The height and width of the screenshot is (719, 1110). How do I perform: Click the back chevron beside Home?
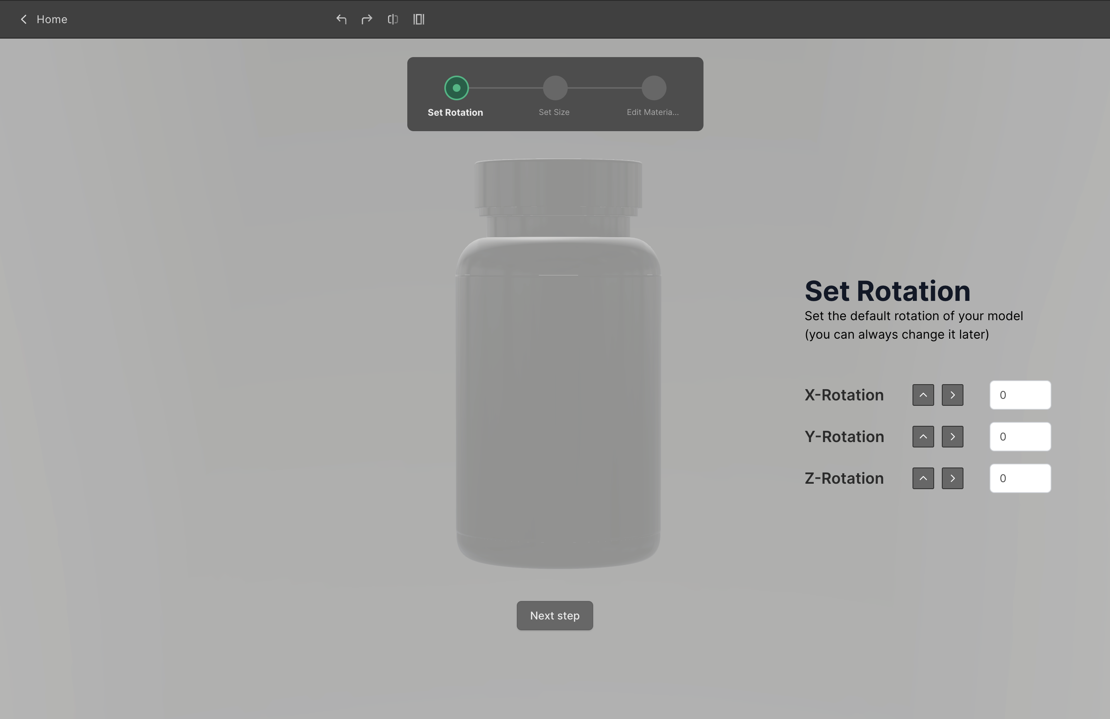click(24, 19)
